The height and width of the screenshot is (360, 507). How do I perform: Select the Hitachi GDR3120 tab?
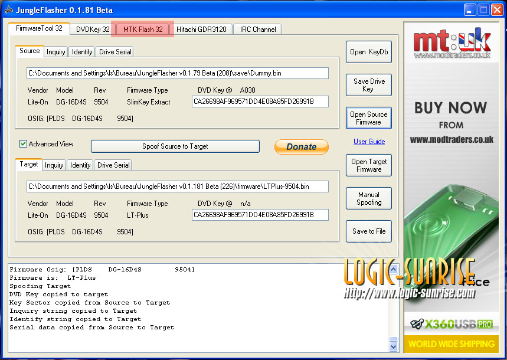tap(201, 30)
